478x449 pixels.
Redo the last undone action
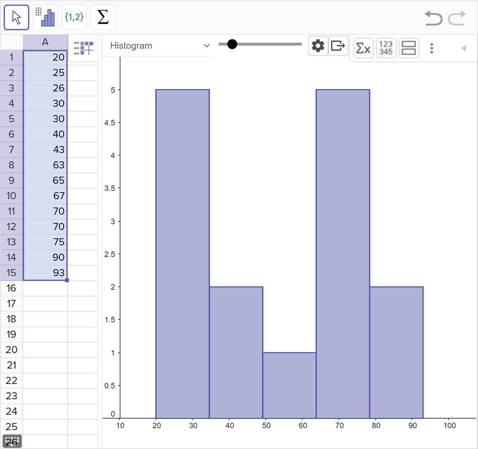tap(457, 18)
